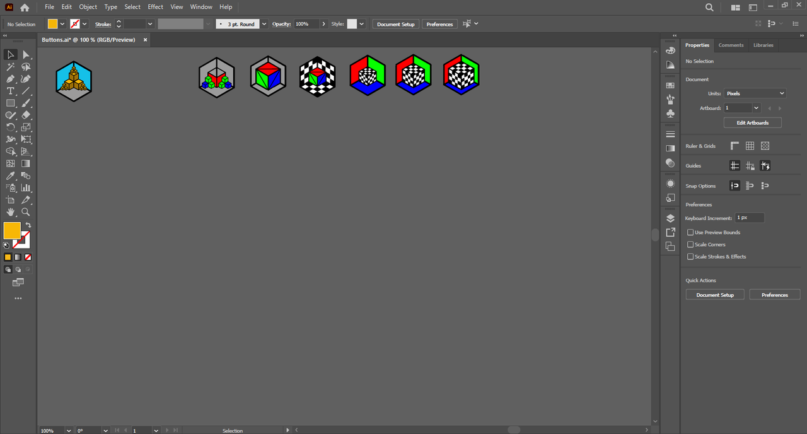Click the large yellow Fill swatch

12,230
